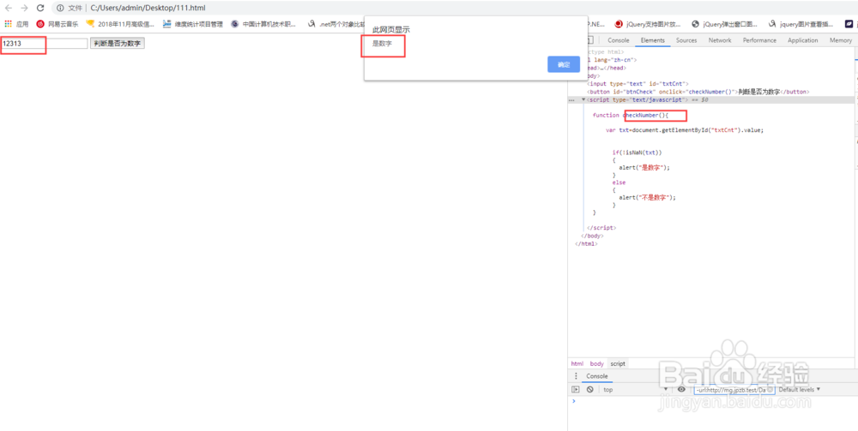The height and width of the screenshot is (431, 858).
Task: Select the input txtCnt element line
Action: click(637, 84)
